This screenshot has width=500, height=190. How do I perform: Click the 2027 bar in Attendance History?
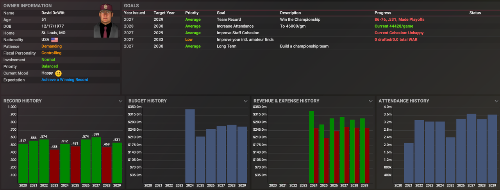click(471, 148)
